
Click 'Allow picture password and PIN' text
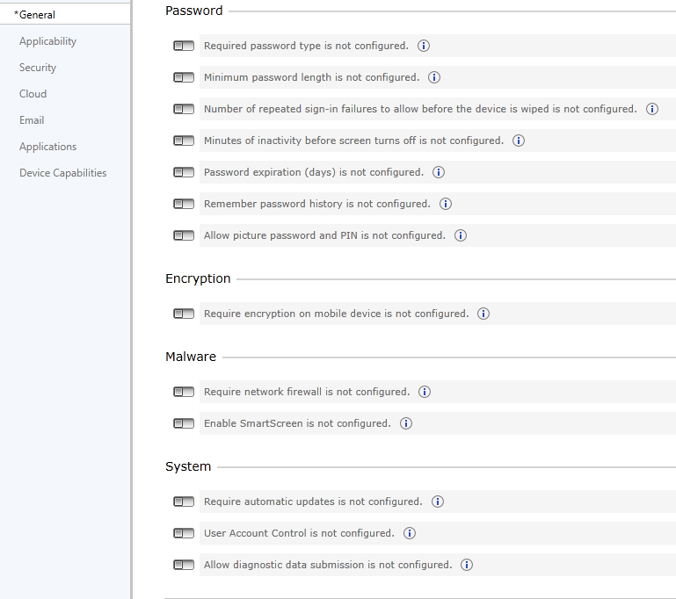pos(280,235)
